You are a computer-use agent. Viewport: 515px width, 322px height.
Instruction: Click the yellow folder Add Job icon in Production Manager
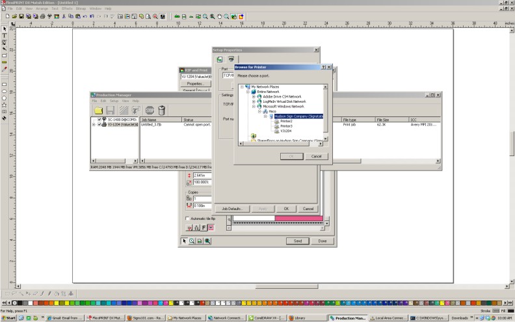click(98, 111)
